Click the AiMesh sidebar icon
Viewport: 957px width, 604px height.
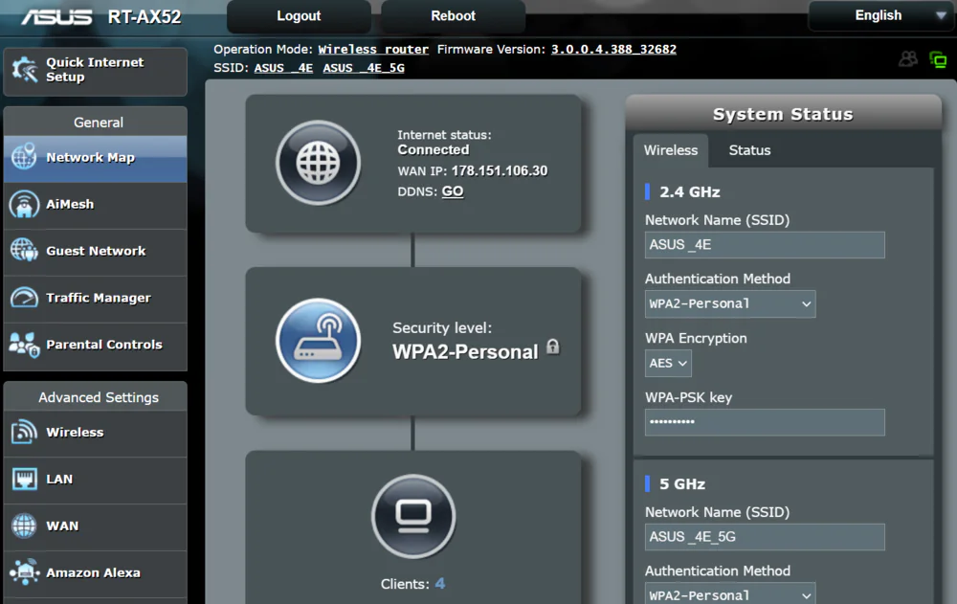pos(24,204)
